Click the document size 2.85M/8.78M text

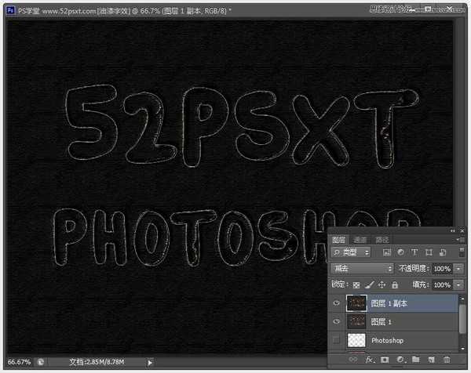click(97, 362)
